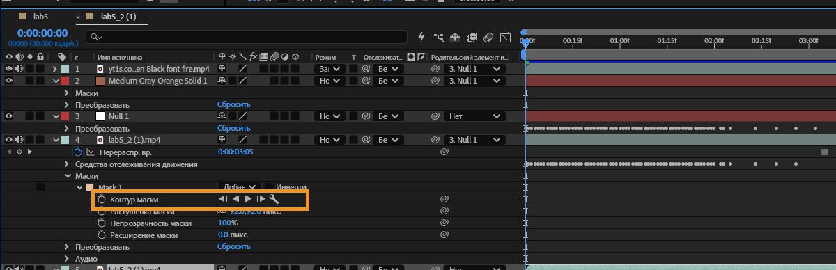This screenshot has height=270, width=836.
Task: Click the backward play arrow in the Контур маски row
Action: [x=236, y=200]
